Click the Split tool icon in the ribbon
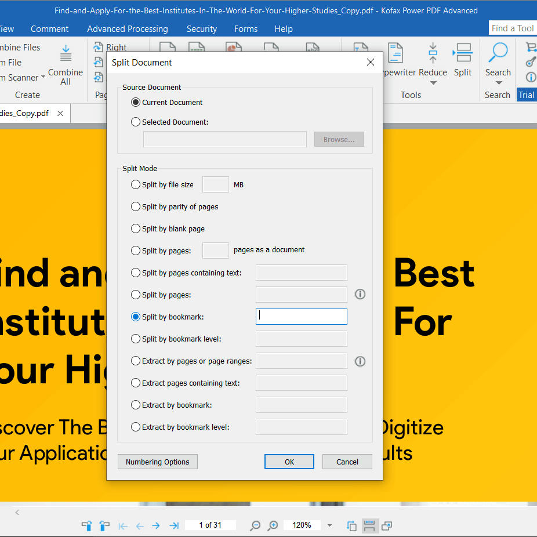Screen dimensions: 537x537 [x=463, y=52]
